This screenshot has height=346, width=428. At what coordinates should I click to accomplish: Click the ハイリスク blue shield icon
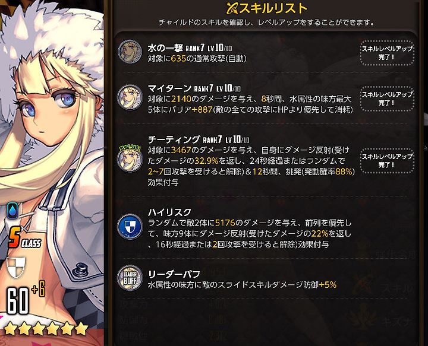[130, 226]
